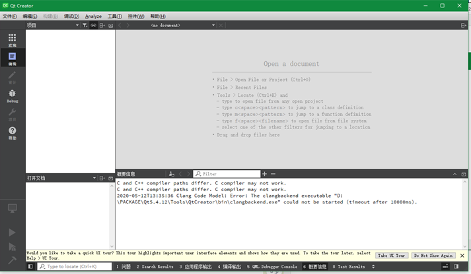The image size is (471, 274).
Task: Open the kit selector monitor icon
Action: point(13,208)
